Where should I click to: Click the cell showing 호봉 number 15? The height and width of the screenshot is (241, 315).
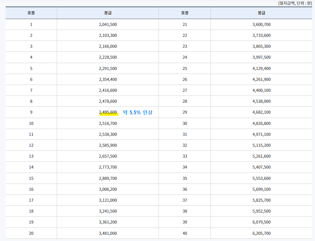pyautogui.click(x=31, y=178)
